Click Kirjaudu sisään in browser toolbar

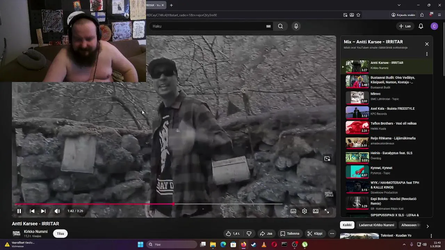(x=403, y=15)
